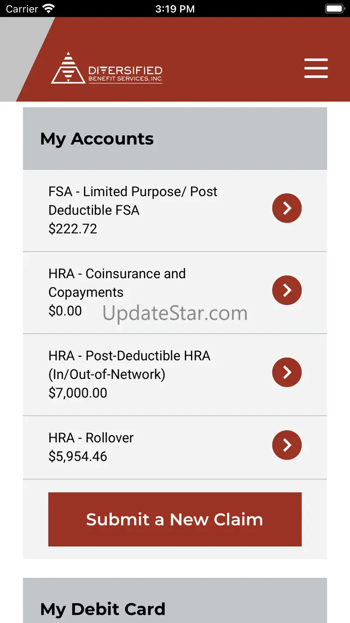Image resolution: width=350 pixels, height=623 pixels.
Task: Select FSA - Limited Purpose/ Post Deductible FSA label
Action: click(x=132, y=201)
